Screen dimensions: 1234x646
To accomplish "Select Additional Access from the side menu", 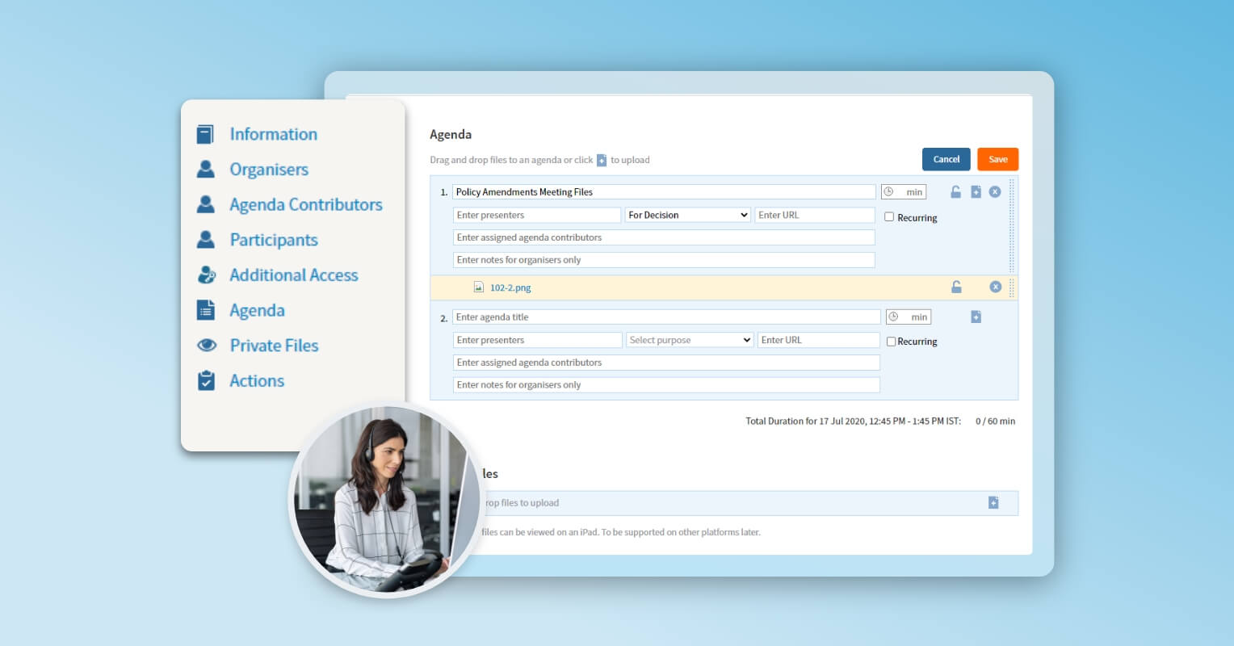I will [x=293, y=275].
